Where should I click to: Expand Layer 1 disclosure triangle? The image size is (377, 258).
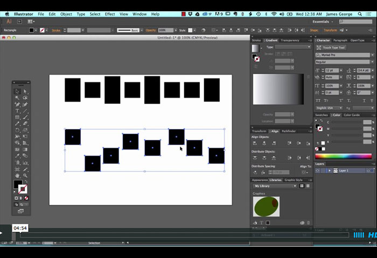click(x=330, y=170)
